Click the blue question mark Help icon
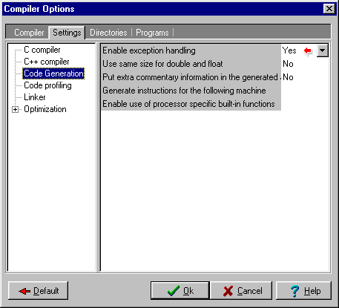Viewport: 339px width, 308px height. pos(294,291)
